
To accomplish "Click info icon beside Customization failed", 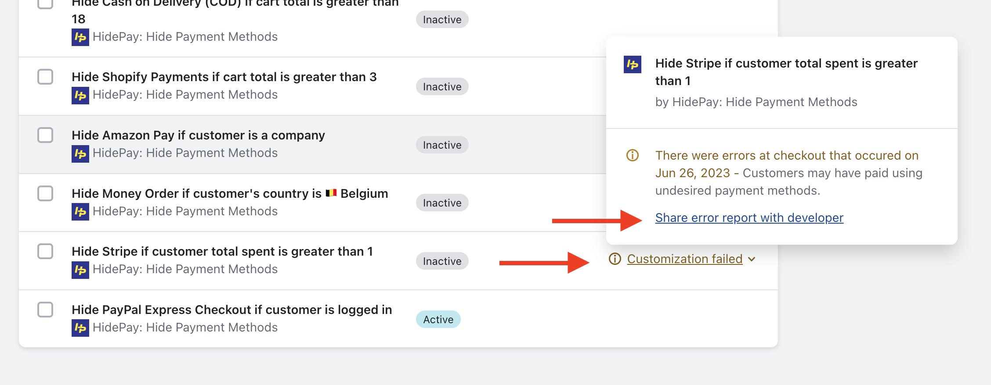I will point(615,259).
